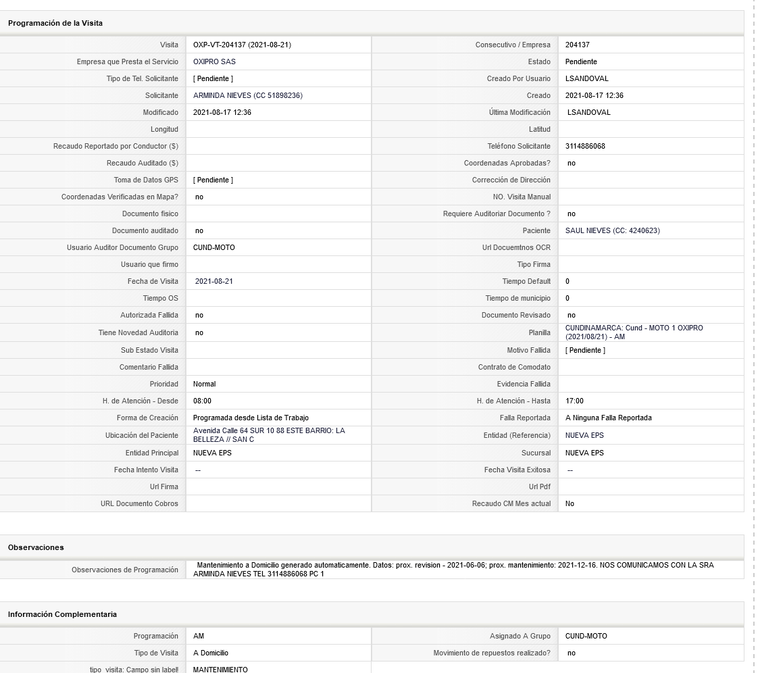
Task: Click the Programación de la Visita header
Action: coord(55,23)
